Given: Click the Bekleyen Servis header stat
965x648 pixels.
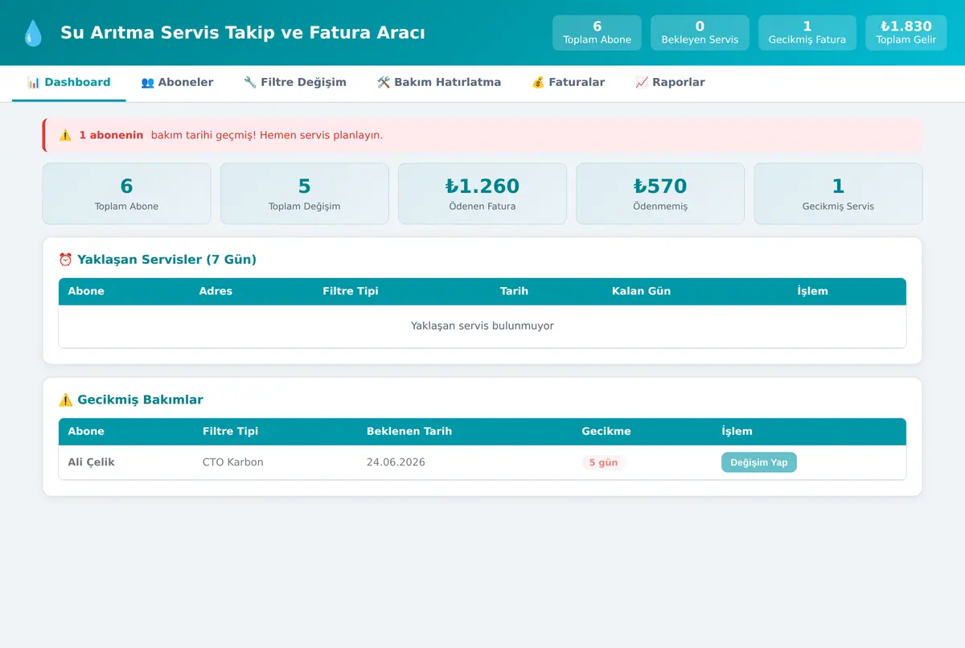Looking at the screenshot, I should 700,33.
